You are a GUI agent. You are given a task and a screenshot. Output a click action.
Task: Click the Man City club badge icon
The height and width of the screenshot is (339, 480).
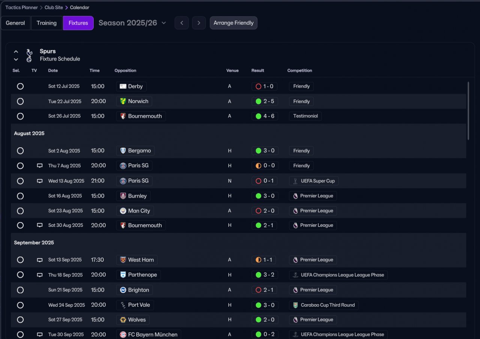(123, 211)
